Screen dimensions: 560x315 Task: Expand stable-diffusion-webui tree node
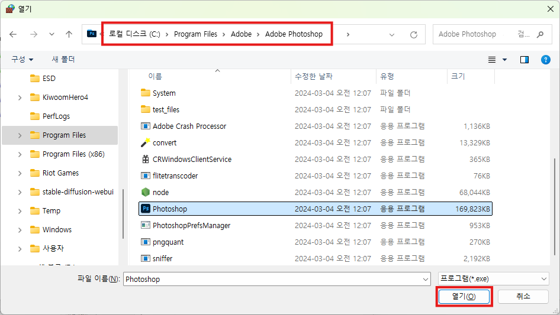[20, 192]
